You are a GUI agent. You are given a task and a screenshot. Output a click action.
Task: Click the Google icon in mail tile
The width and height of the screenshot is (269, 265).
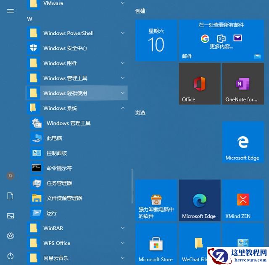pos(205,38)
